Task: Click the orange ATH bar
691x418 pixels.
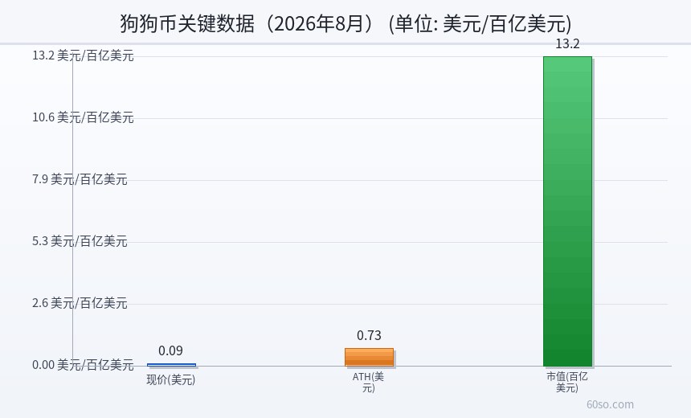Action: click(369, 357)
